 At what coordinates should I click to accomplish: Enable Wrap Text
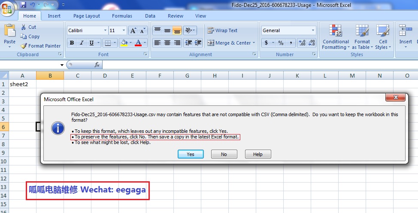(222, 30)
